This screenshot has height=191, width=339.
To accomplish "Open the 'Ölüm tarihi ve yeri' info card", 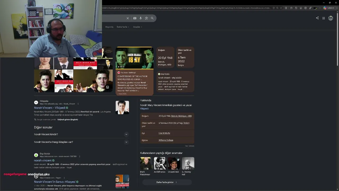I will tap(185, 58).
